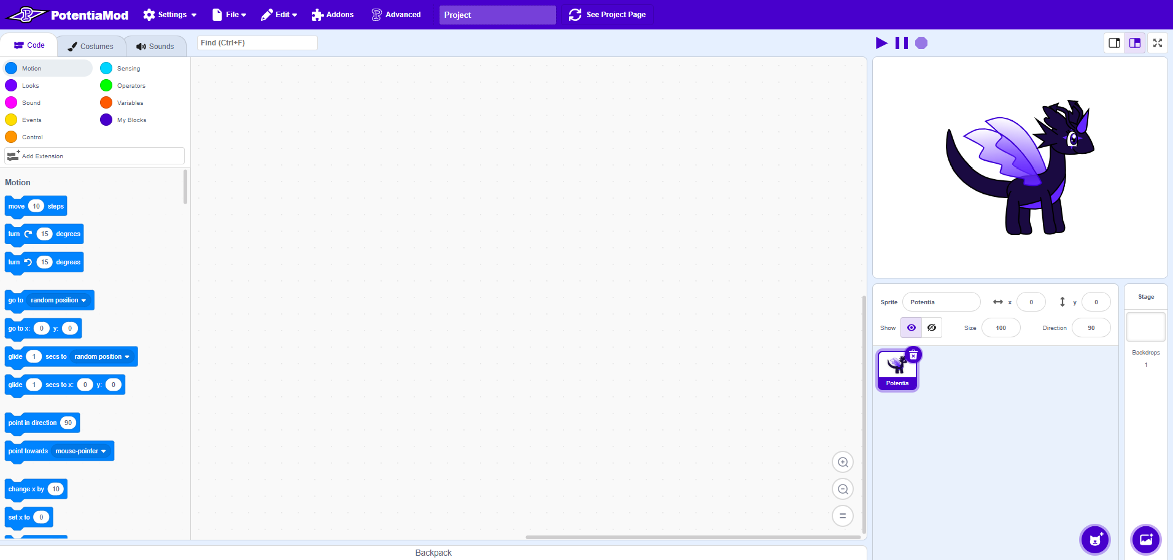Hide the sprite with crossed-eye button
The height and width of the screenshot is (560, 1173).
[x=932, y=328]
